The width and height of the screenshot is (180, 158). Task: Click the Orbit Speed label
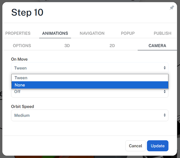22,106
